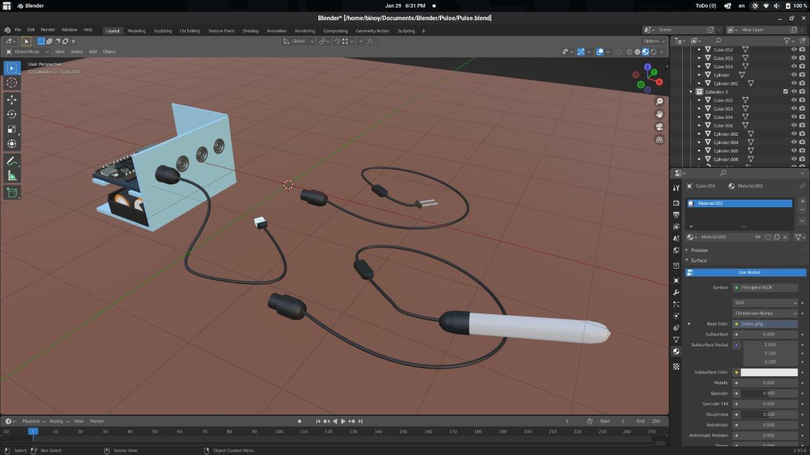This screenshot has height=455, width=810.
Task: Open the Texture properties checker tab
Action: point(676,366)
